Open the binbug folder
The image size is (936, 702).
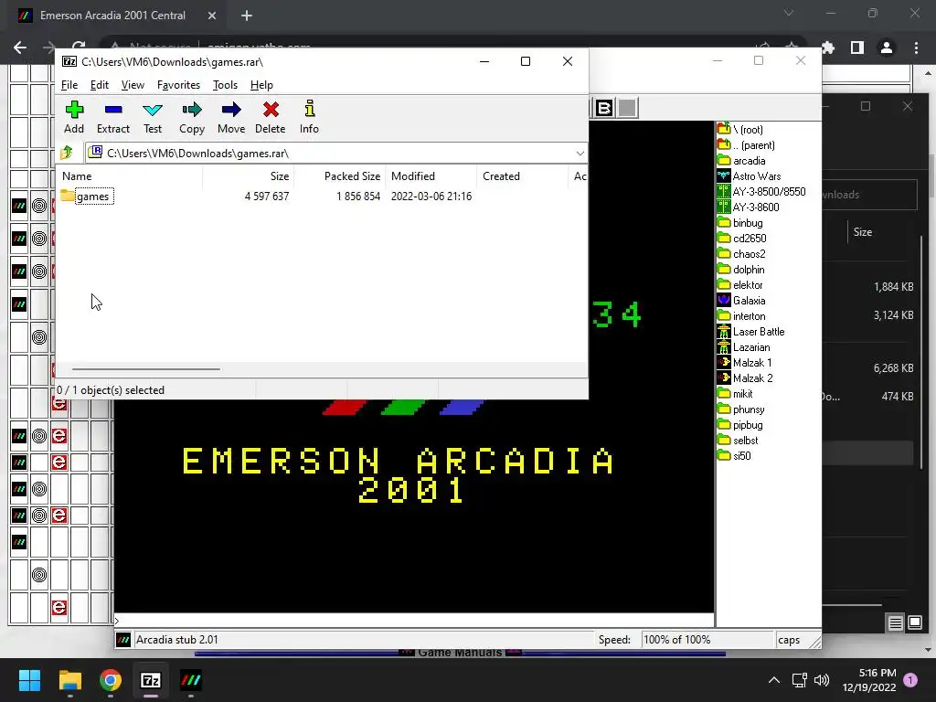pyautogui.click(x=740, y=223)
